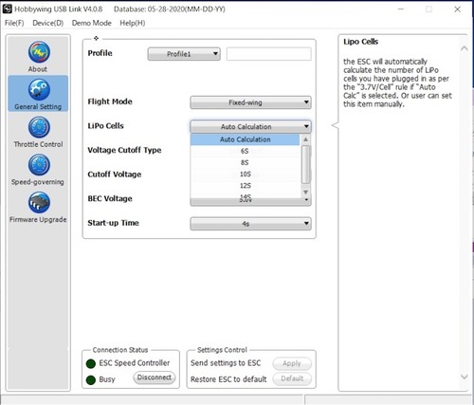Open Speed-governing gauge icon

[39, 165]
